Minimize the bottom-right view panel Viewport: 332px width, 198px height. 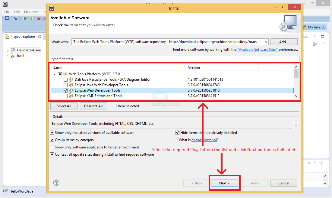(316, 163)
